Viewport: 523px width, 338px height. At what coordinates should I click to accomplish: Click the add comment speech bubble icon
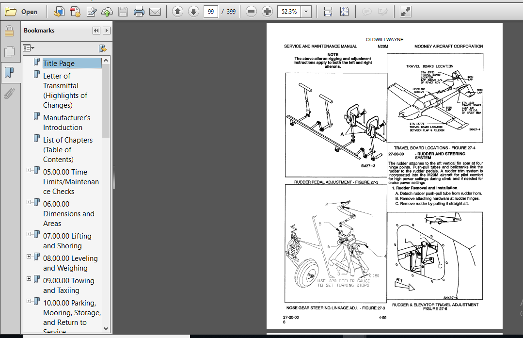366,12
